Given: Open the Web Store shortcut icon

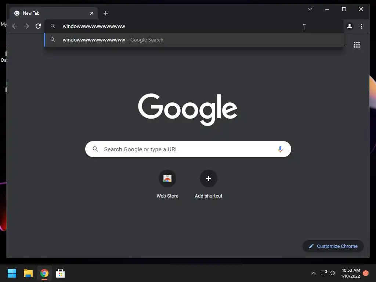Looking at the screenshot, I should pyautogui.click(x=167, y=178).
